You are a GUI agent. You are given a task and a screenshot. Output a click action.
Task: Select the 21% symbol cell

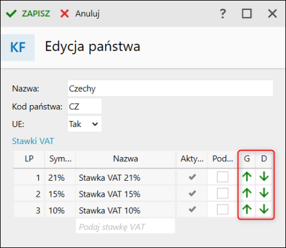[60, 177]
